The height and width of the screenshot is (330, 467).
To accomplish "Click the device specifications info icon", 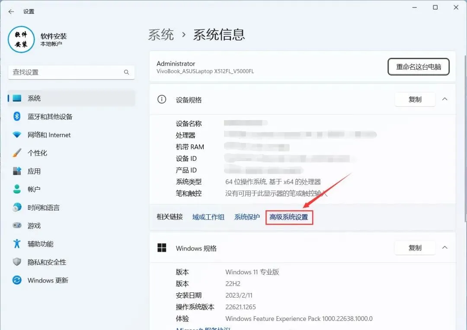I will point(162,99).
